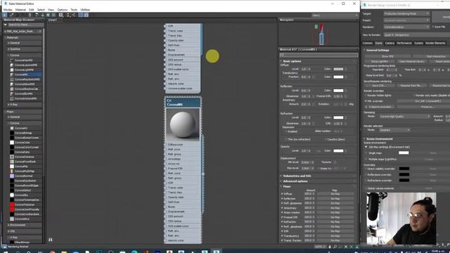
Task: Click the CoronaMultiMap map icon
Action: click(12, 171)
